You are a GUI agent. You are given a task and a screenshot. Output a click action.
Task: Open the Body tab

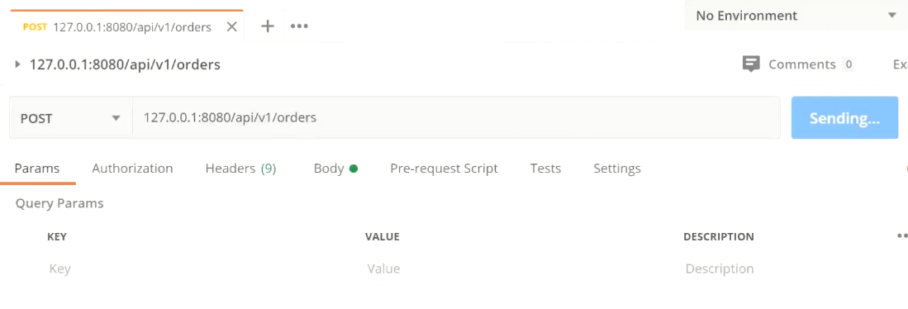(x=335, y=169)
